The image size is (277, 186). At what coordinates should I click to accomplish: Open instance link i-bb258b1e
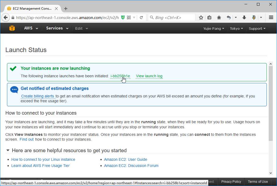pos(120,76)
